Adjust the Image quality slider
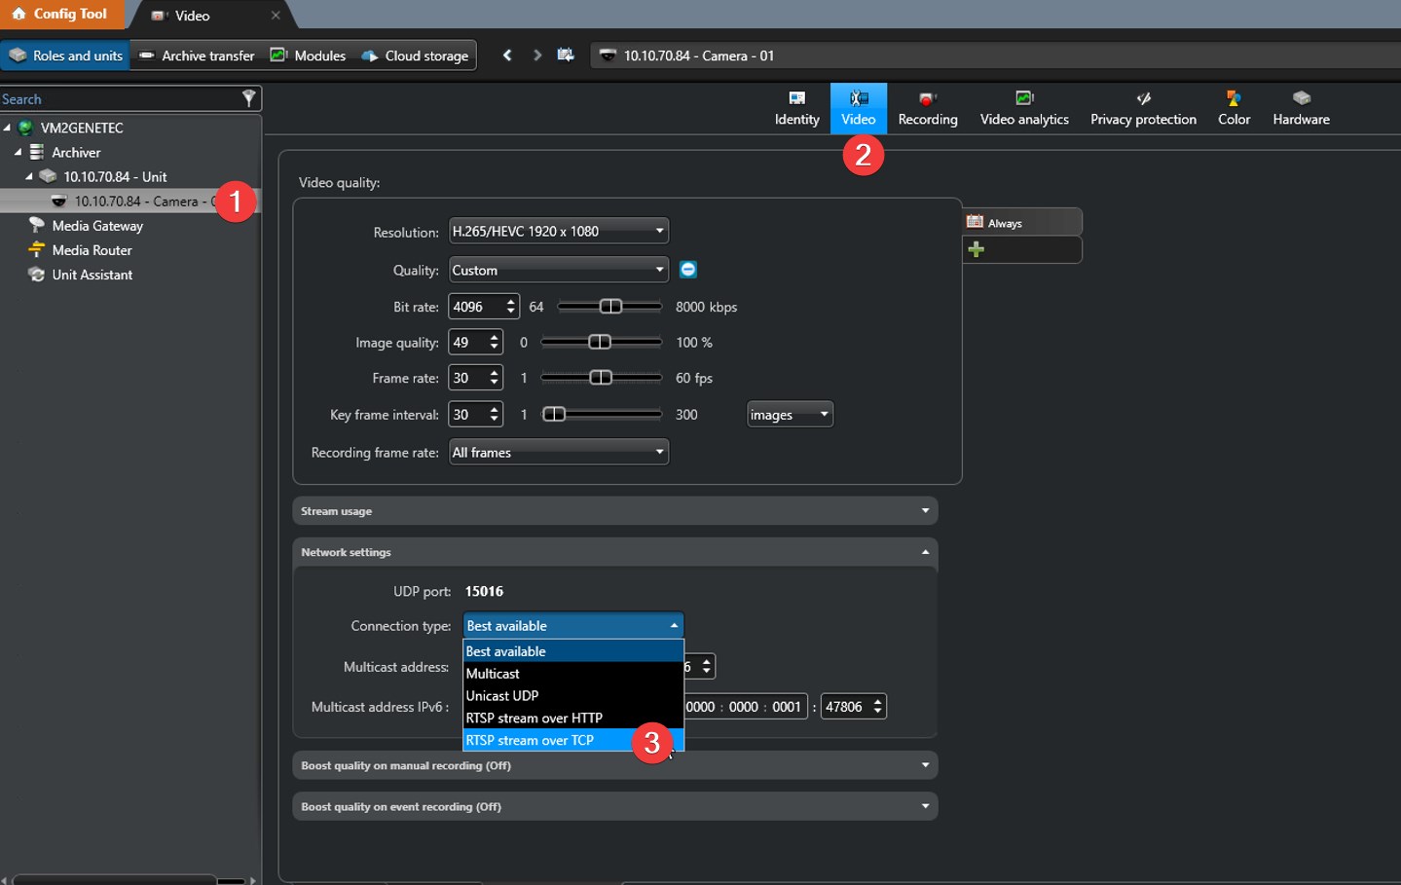 click(600, 342)
